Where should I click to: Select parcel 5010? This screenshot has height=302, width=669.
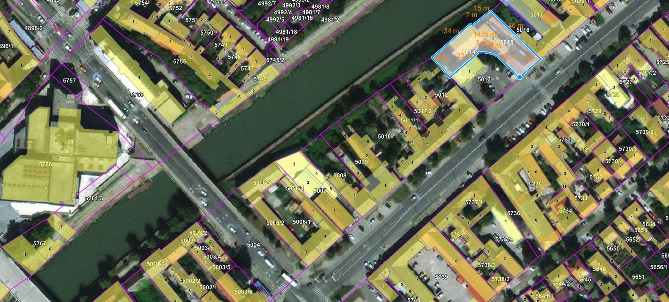(x=384, y=136)
